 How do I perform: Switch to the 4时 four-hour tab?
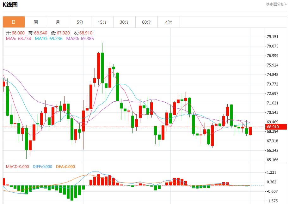[x=169, y=22]
